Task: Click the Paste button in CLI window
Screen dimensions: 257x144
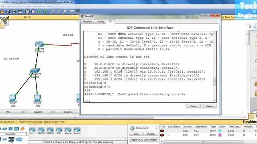Action: (x=209, y=106)
